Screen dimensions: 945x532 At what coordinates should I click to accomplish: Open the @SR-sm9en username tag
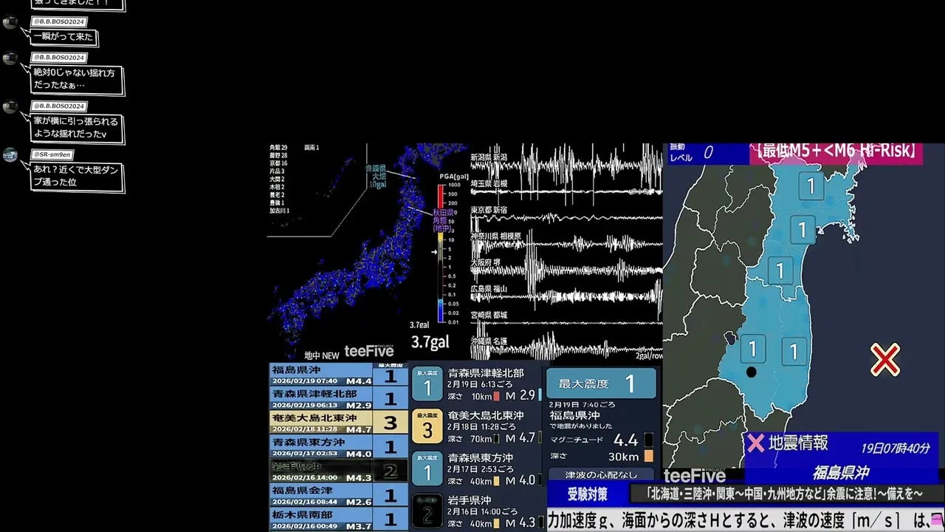pos(52,154)
